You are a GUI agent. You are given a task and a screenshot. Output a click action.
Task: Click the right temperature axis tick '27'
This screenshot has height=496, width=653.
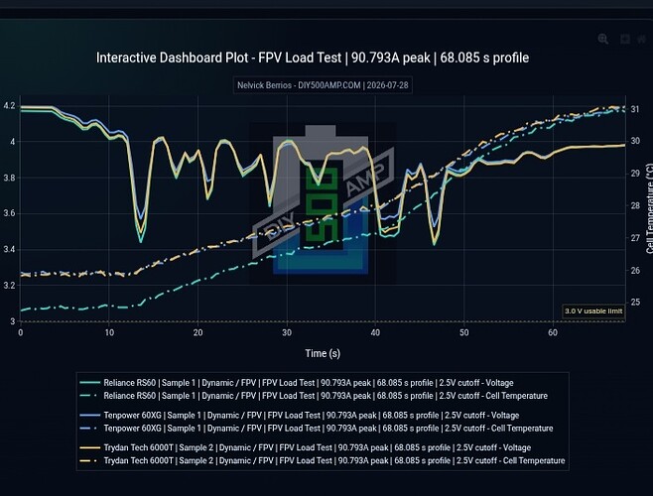pos(635,238)
